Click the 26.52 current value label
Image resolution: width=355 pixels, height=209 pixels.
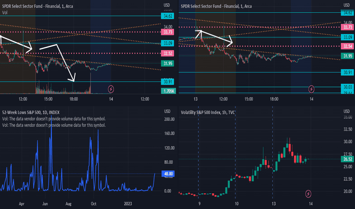coord(347,159)
